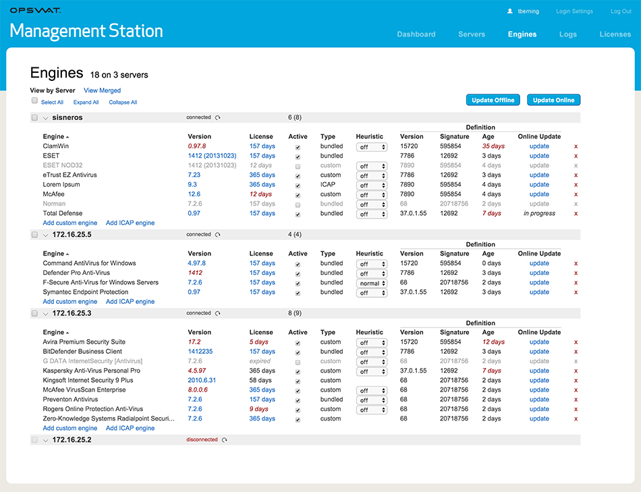
Task: Refresh connection for 172.16.25.3 server
Action: 218,313
